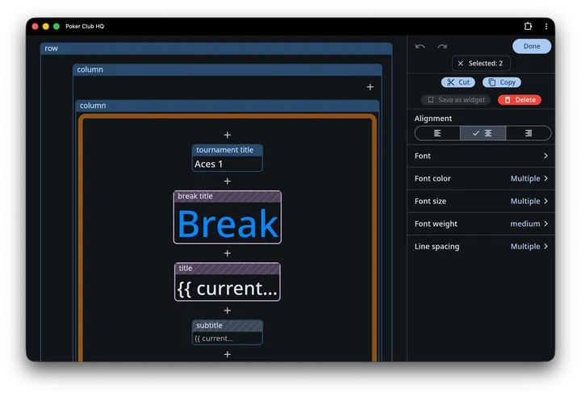This screenshot has height=396, width=581.
Task: Add widget in outer column plus
Action: tap(370, 87)
